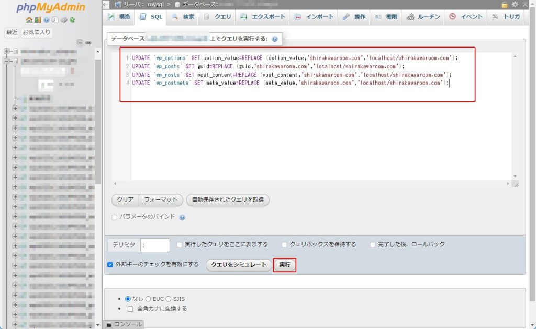Enable パラメータのバインド checkbox
The width and height of the screenshot is (536, 329).
tap(115, 217)
